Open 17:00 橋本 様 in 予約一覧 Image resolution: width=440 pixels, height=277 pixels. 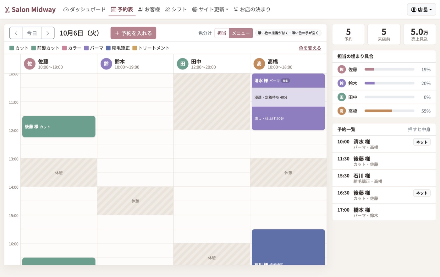coord(384,212)
